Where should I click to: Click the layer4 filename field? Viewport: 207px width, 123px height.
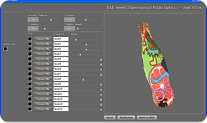(x=61, y=59)
